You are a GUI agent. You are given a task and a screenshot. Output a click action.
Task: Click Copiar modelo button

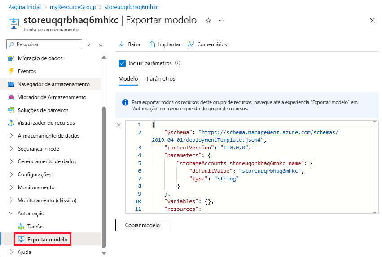tap(142, 225)
